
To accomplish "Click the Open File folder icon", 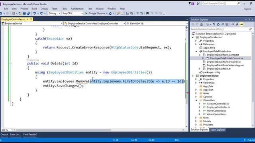I will (20, 14).
